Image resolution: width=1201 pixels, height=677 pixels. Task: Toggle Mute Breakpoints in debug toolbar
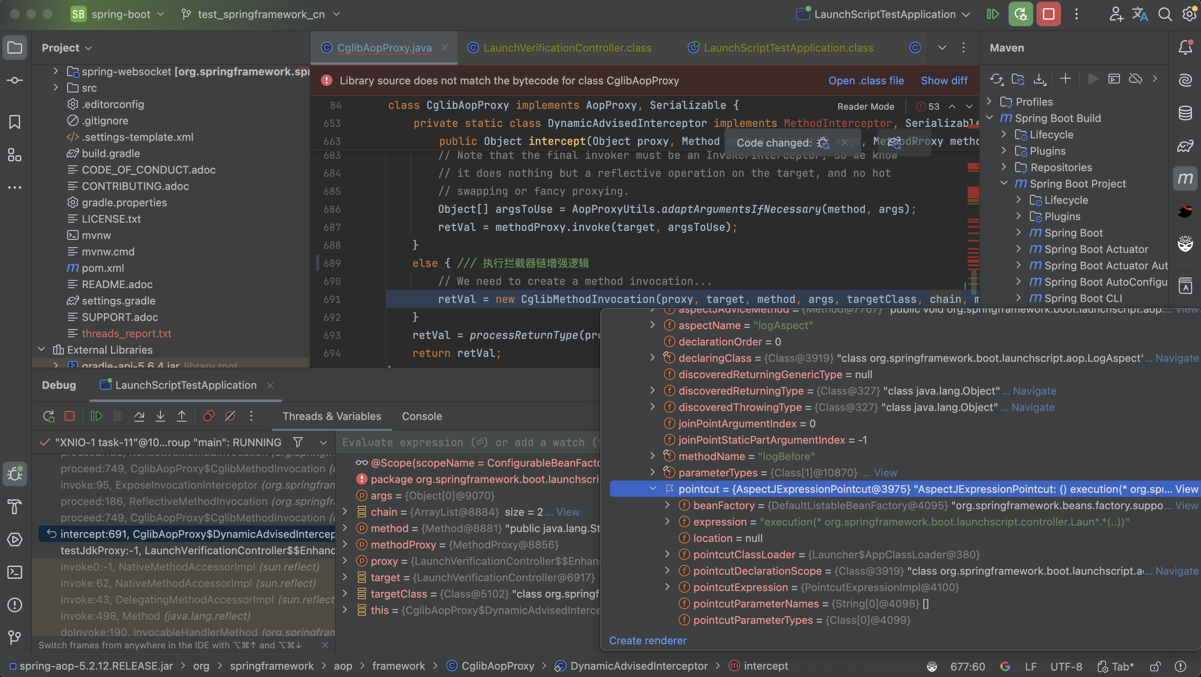[x=230, y=416]
